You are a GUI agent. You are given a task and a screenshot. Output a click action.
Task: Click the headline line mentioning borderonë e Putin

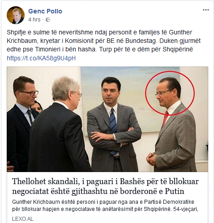pos(98,191)
